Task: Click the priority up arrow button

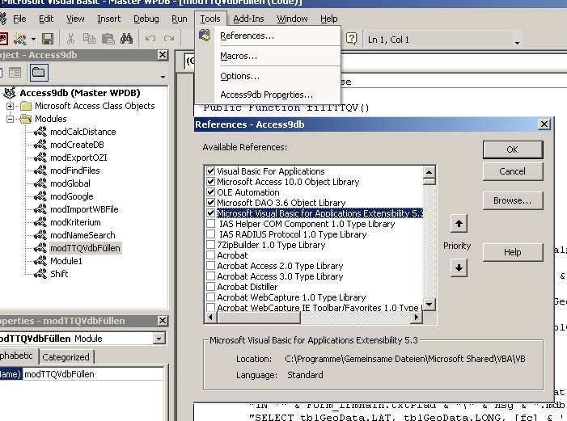Action: pyautogui.click(x=459, y=223)
